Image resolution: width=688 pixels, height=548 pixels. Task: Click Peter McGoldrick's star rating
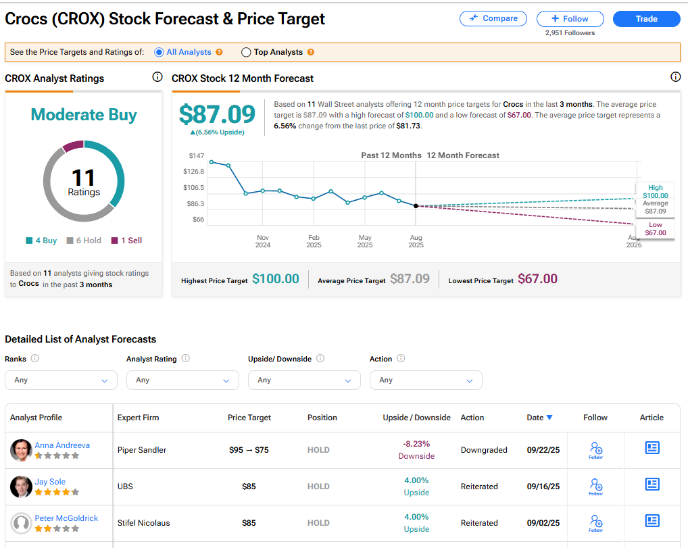pos(57,528)
